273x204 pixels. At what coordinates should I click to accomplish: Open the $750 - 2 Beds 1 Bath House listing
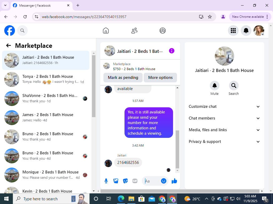(134, 69)
